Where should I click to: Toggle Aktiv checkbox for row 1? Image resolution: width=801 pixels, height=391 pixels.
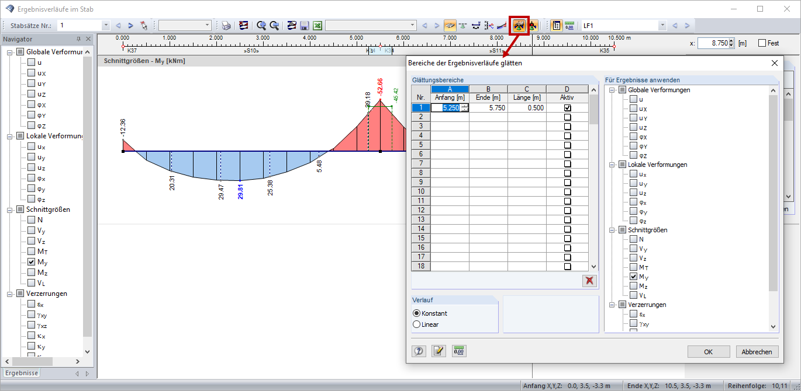tap(567, 107)
